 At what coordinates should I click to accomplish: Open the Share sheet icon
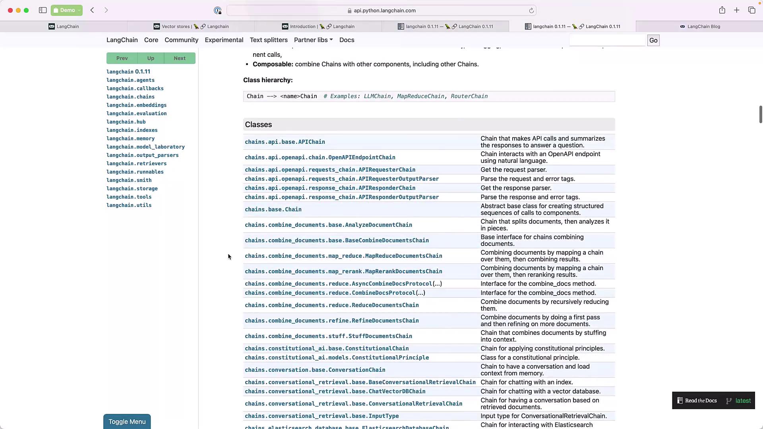722,10
